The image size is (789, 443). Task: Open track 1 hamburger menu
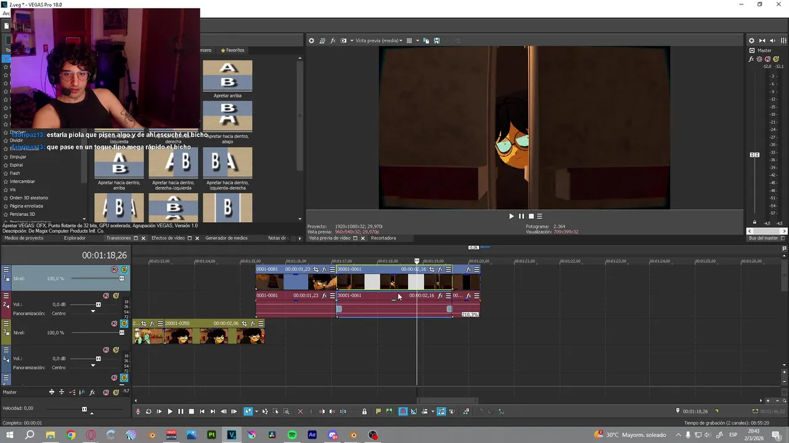point(6,269)
